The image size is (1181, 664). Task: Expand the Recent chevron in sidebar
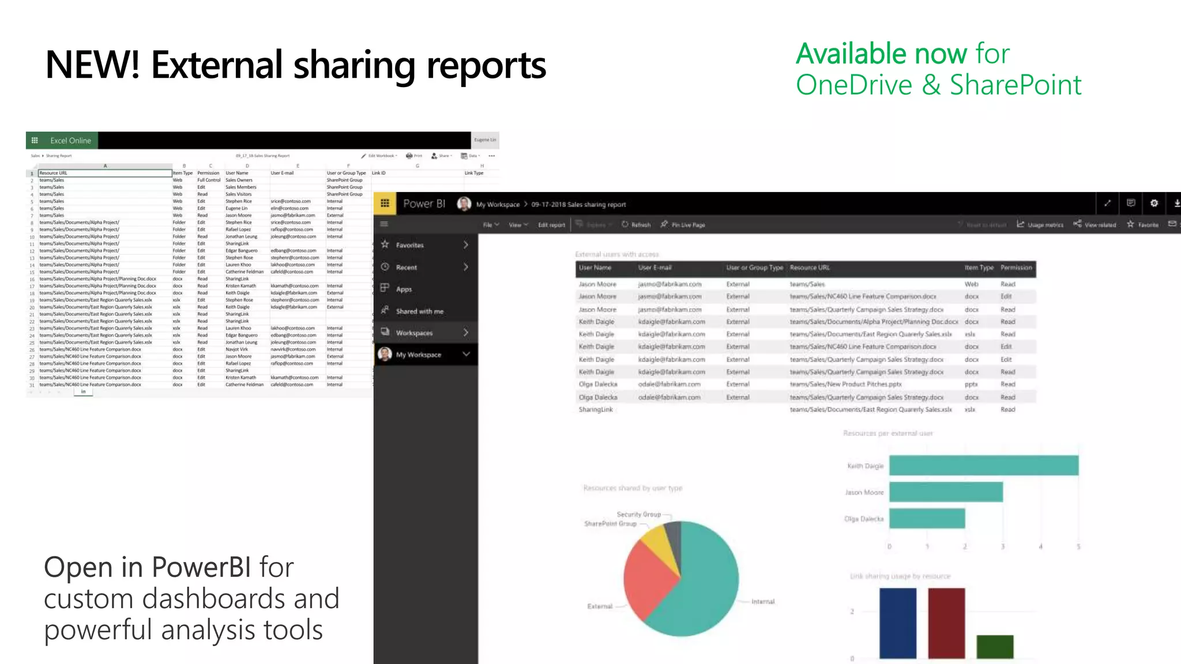pyautogui.click(x=466, y=267)
